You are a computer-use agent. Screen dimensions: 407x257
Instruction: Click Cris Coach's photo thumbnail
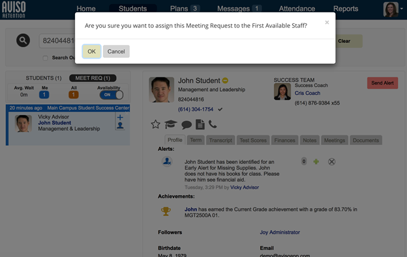click(282, 92)
